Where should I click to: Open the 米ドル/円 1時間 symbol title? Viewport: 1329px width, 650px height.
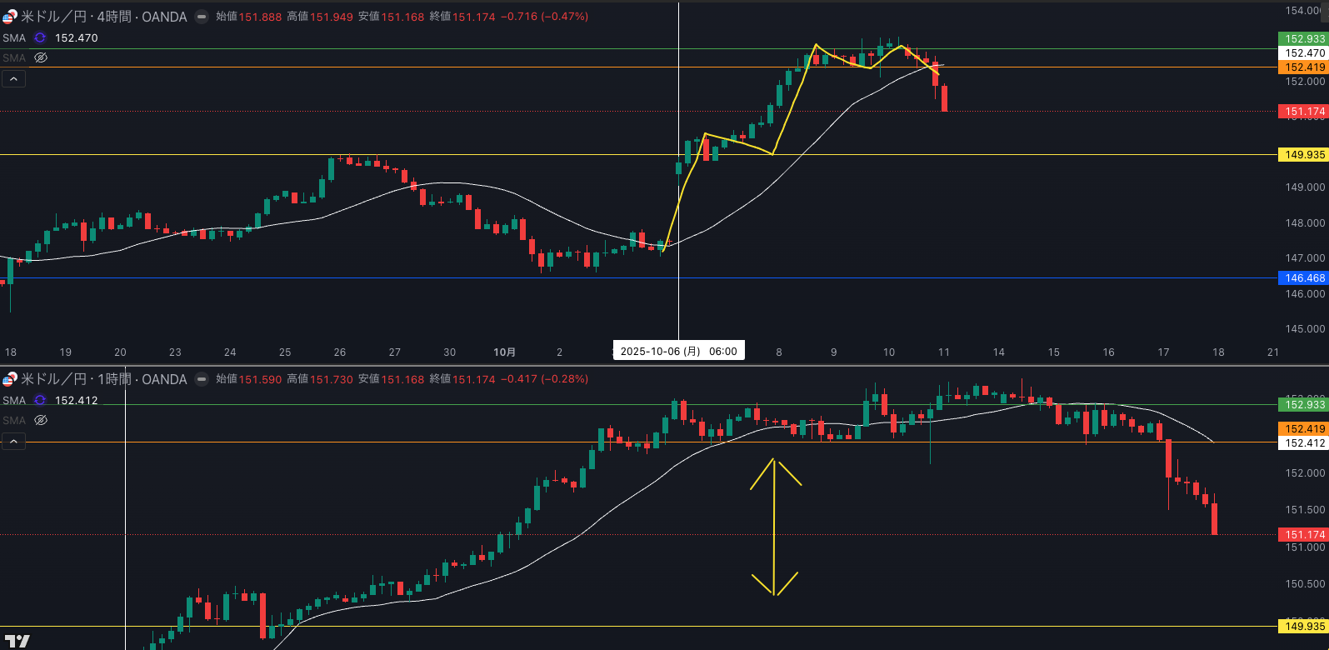(x=103, y=379)
